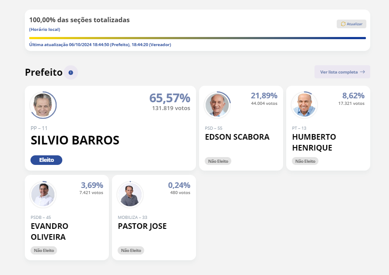The width and height of the screenshot is (389, 275).
Task: Open Humberto Henrique candidate photo
Action: [304, 105]
